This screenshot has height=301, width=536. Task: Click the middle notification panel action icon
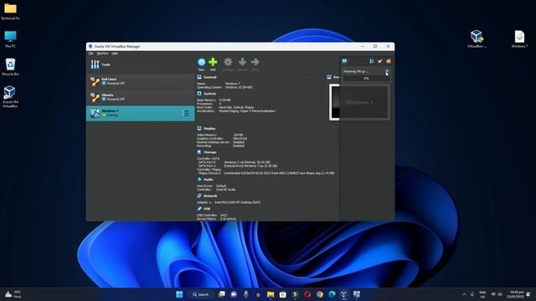(x=380, y=61)
